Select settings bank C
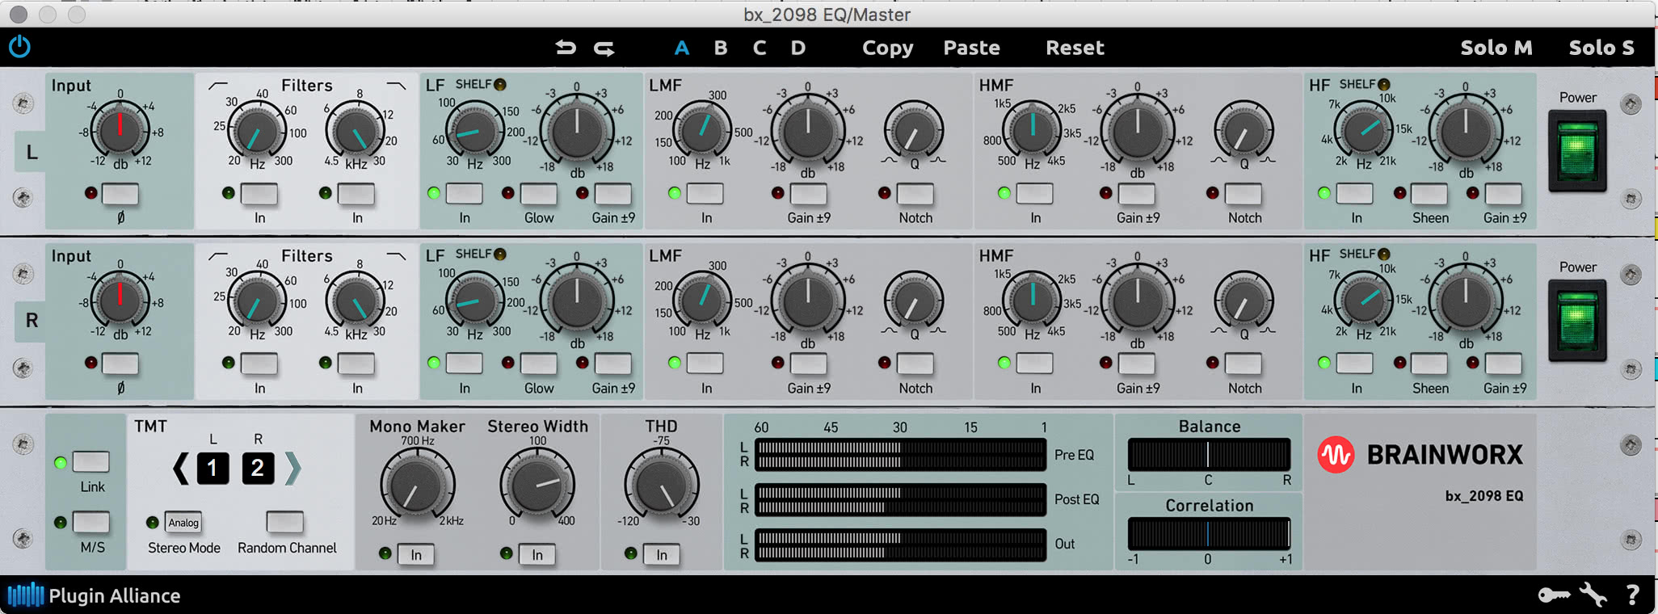The width and height of the screenshot is (1658, 614). click(760, 48)
